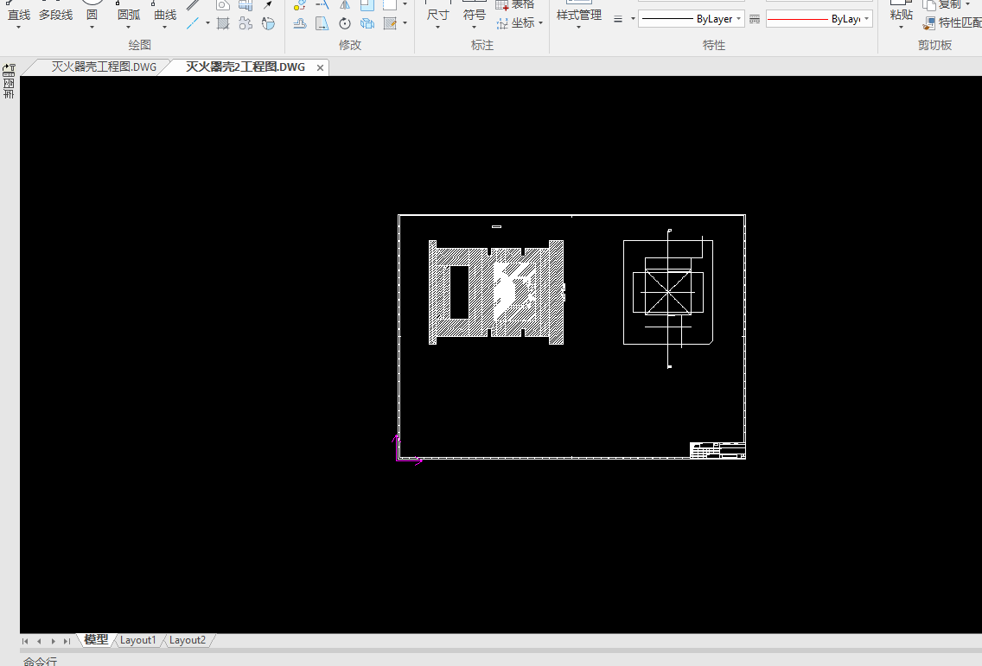Click the blue 3D boxes icon in 修改
Image resolution: width=982 pixels, height=666 pixels.
(x=367, y=24)
